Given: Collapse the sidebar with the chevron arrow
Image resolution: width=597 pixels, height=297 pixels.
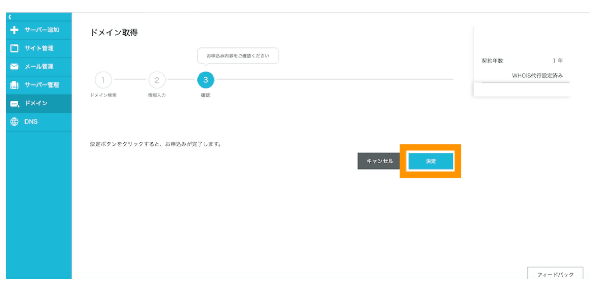Looking at the screenshot, I should [x=10, y=17].
